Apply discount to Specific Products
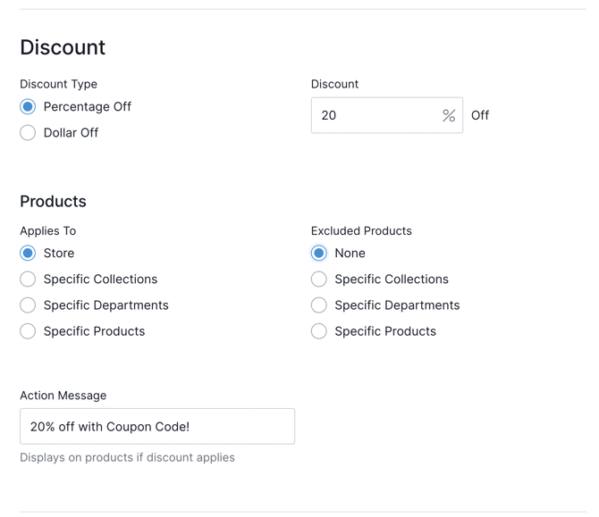Screen dimensions: 599x517 point(28,331)
